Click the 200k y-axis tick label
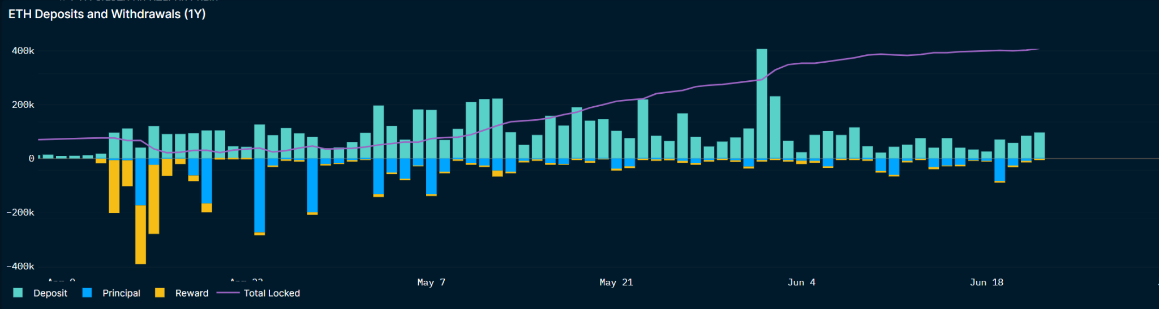The image size is (1159, 309). click(23, 105)
